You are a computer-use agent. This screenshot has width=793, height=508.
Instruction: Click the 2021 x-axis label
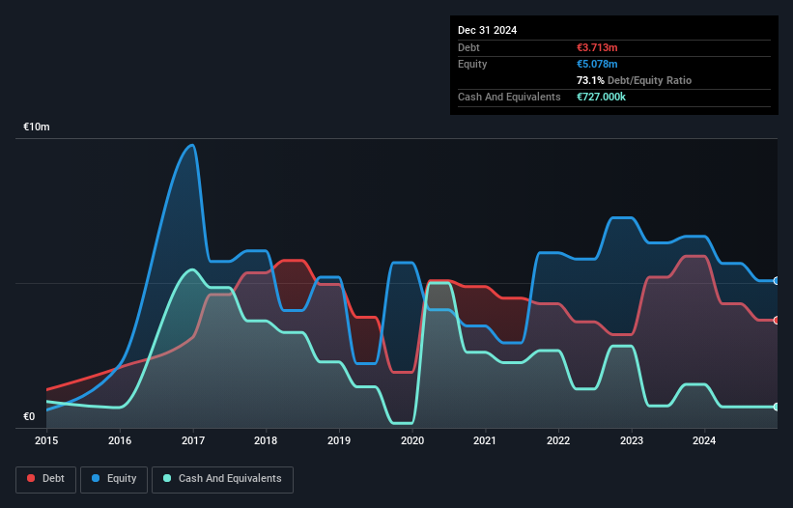coord(485,440)
